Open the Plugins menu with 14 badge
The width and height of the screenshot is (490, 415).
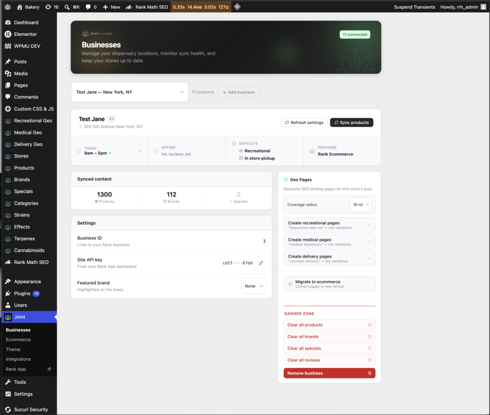[22, 294]
